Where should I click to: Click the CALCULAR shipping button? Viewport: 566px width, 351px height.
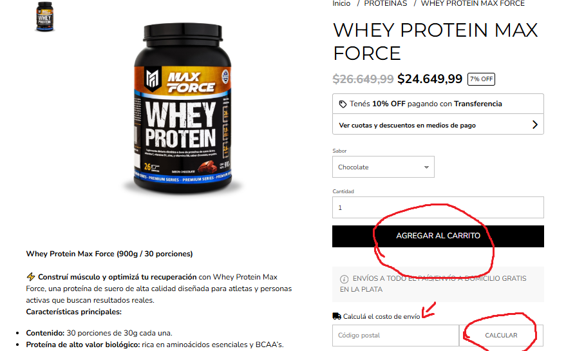tap(501, 335)
